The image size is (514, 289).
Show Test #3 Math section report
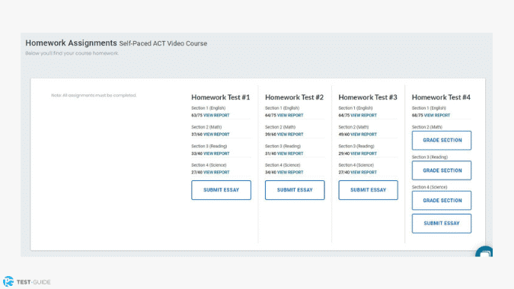(x=363, y=134)
